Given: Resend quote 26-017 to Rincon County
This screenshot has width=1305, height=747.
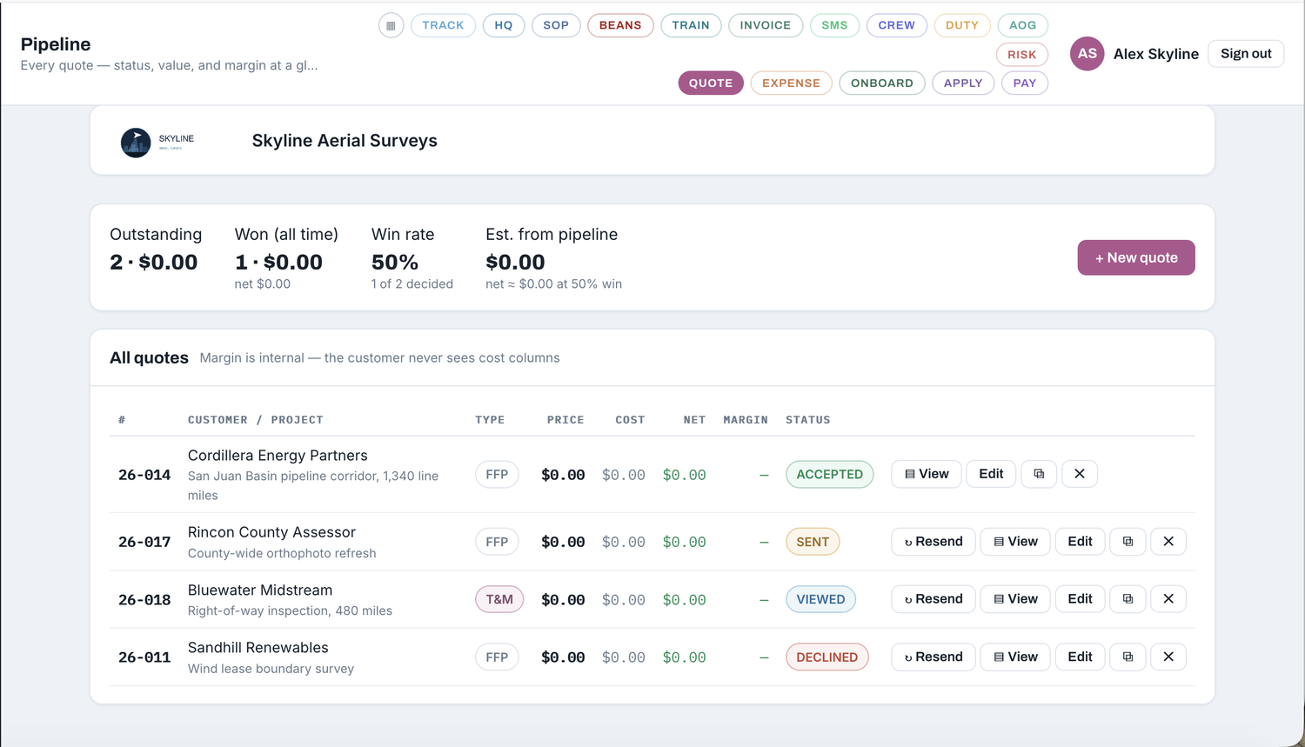Looking at the screenshot, I should pos(934,542).
